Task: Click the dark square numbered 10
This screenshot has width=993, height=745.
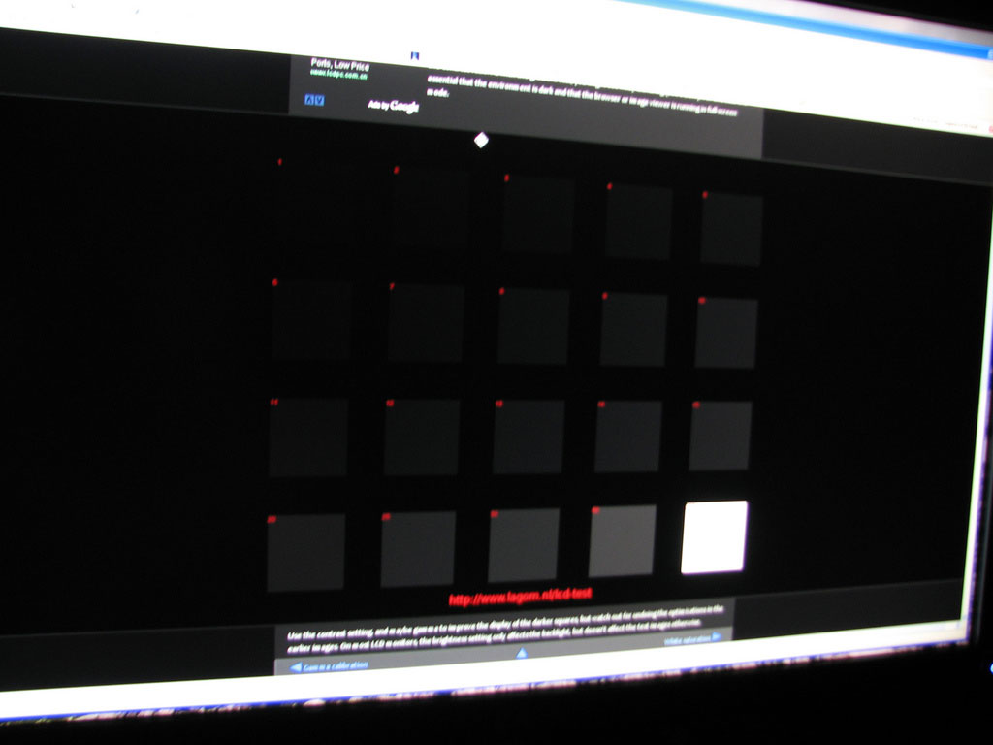Action: coord(725,333)
